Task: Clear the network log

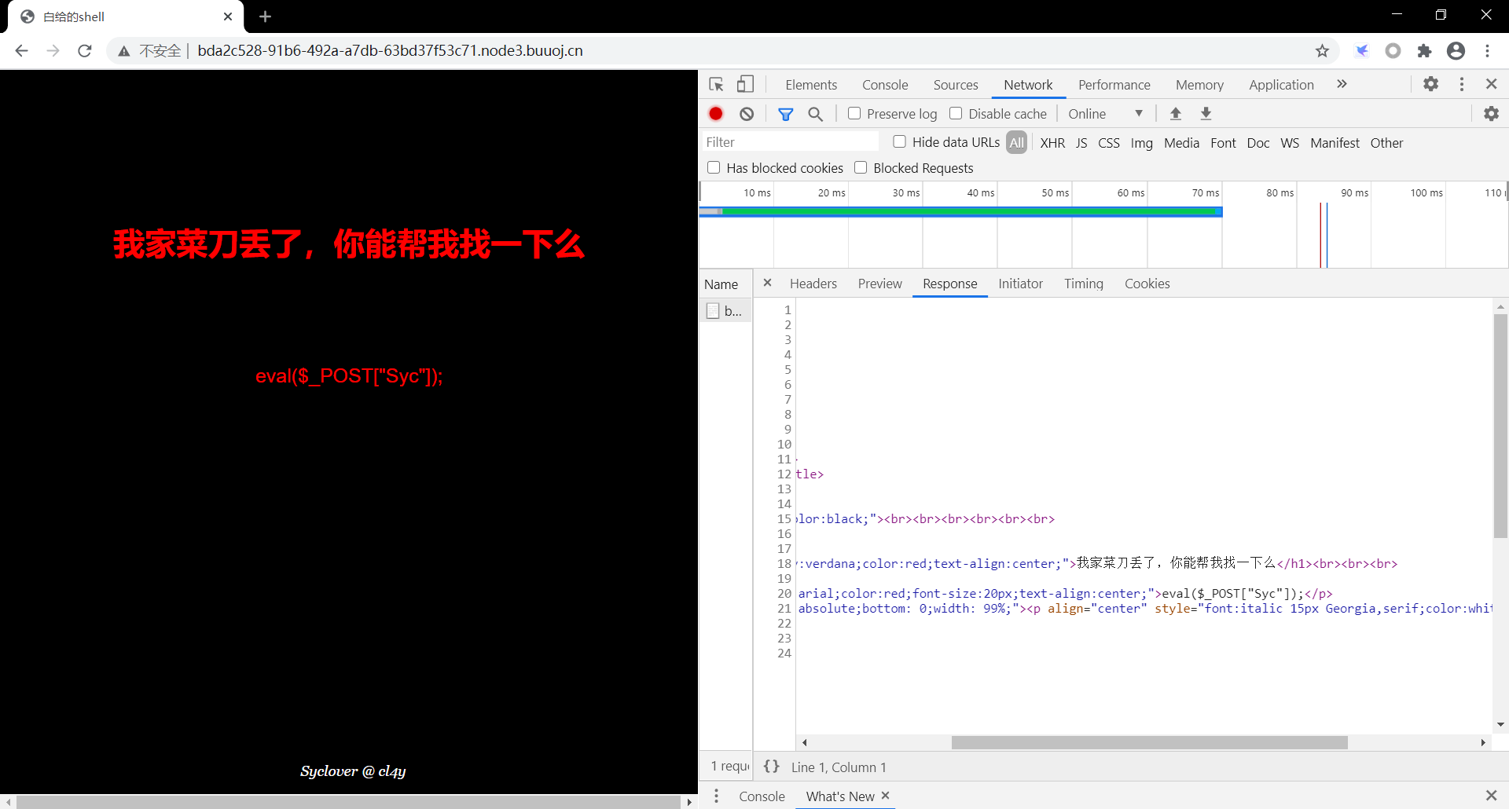Action: [x=747, y=114]
